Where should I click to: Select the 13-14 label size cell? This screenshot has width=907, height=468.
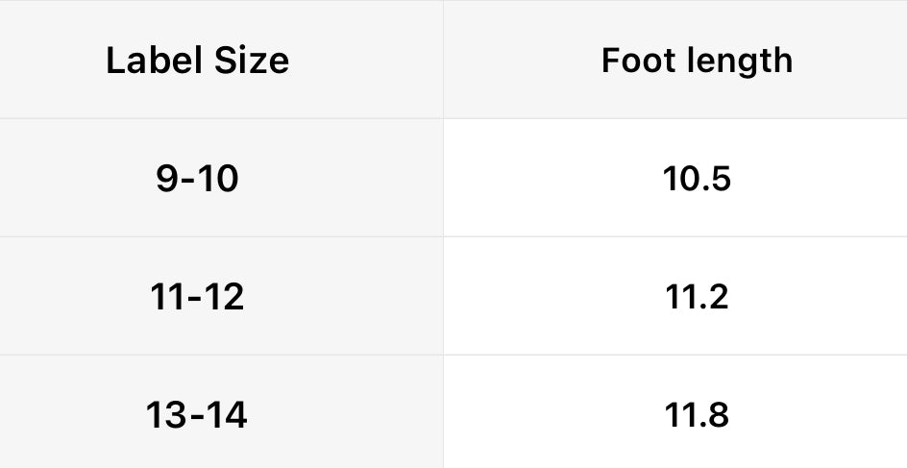click(x=197, y=415)
